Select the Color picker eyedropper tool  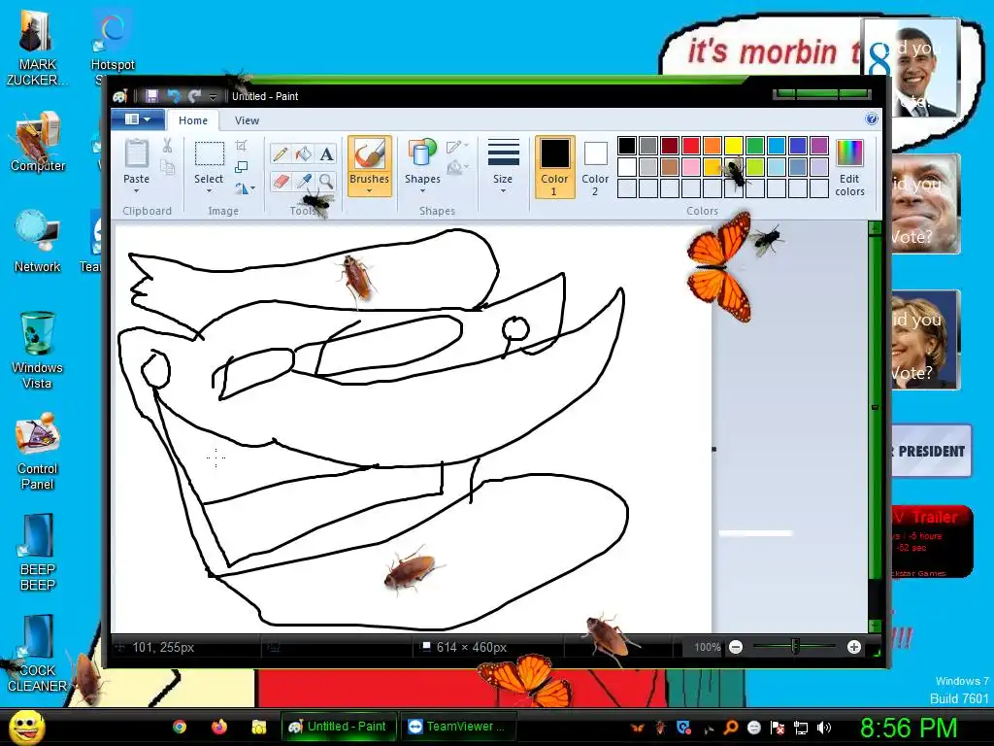click(x=303, y=182)
